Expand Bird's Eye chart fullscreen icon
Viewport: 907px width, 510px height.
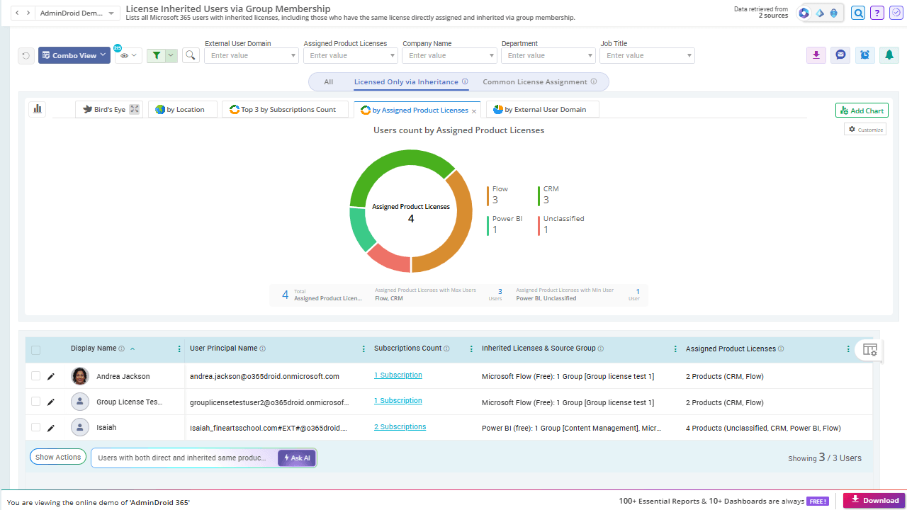[135, 109]
